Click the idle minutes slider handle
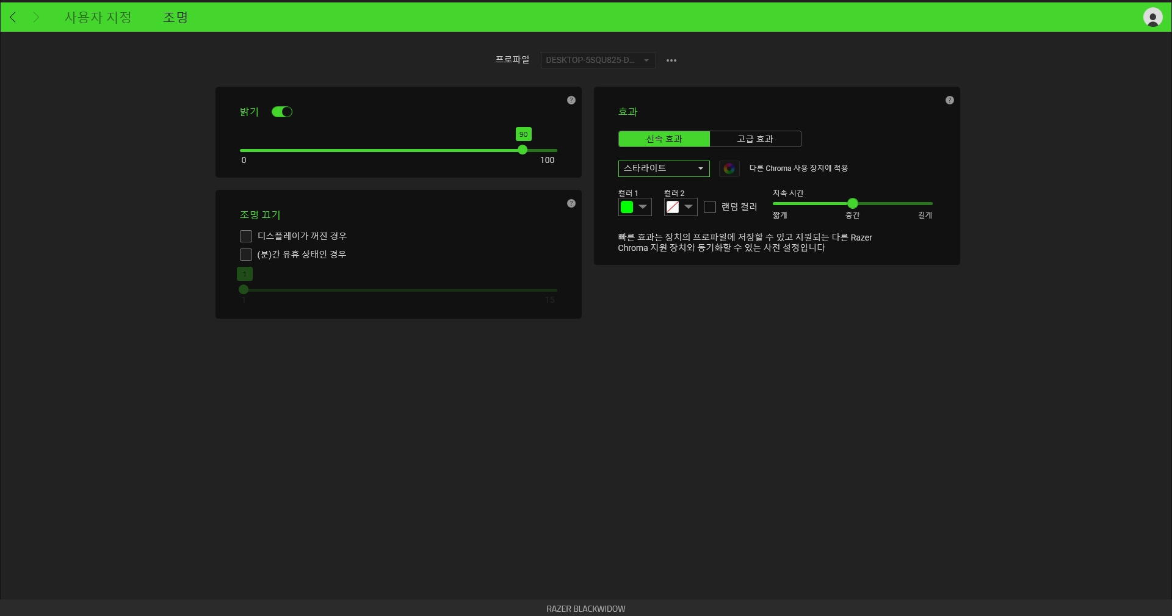The width and height of the screenshot is (1172, 616). (x=244, y=289)
